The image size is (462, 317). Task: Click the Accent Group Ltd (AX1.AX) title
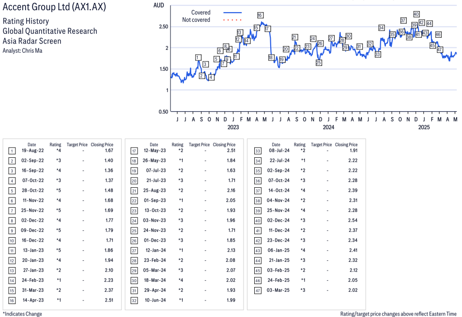pos(54,6)
